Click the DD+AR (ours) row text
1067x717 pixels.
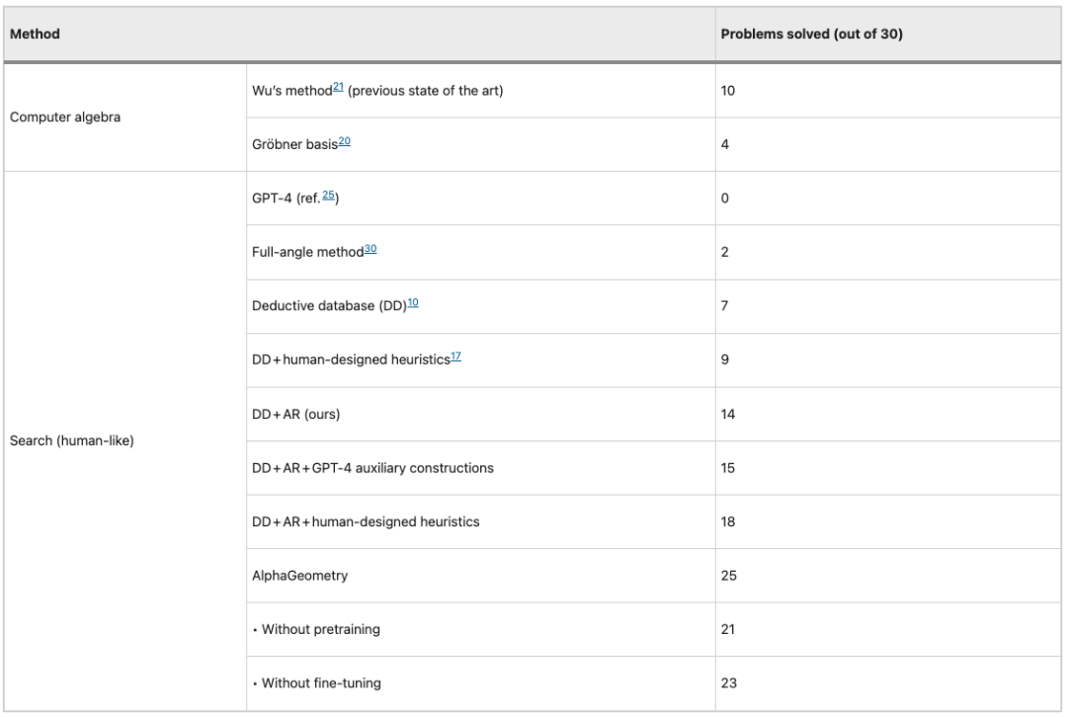pyautogui.click(x=296, y=414)
